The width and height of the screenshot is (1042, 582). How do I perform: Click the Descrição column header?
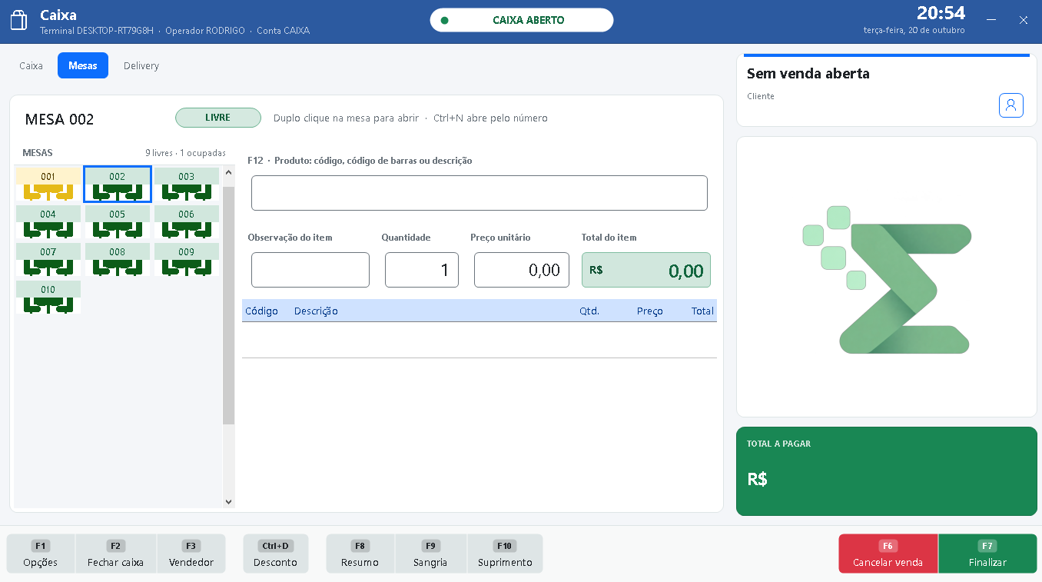click(316, 311)
